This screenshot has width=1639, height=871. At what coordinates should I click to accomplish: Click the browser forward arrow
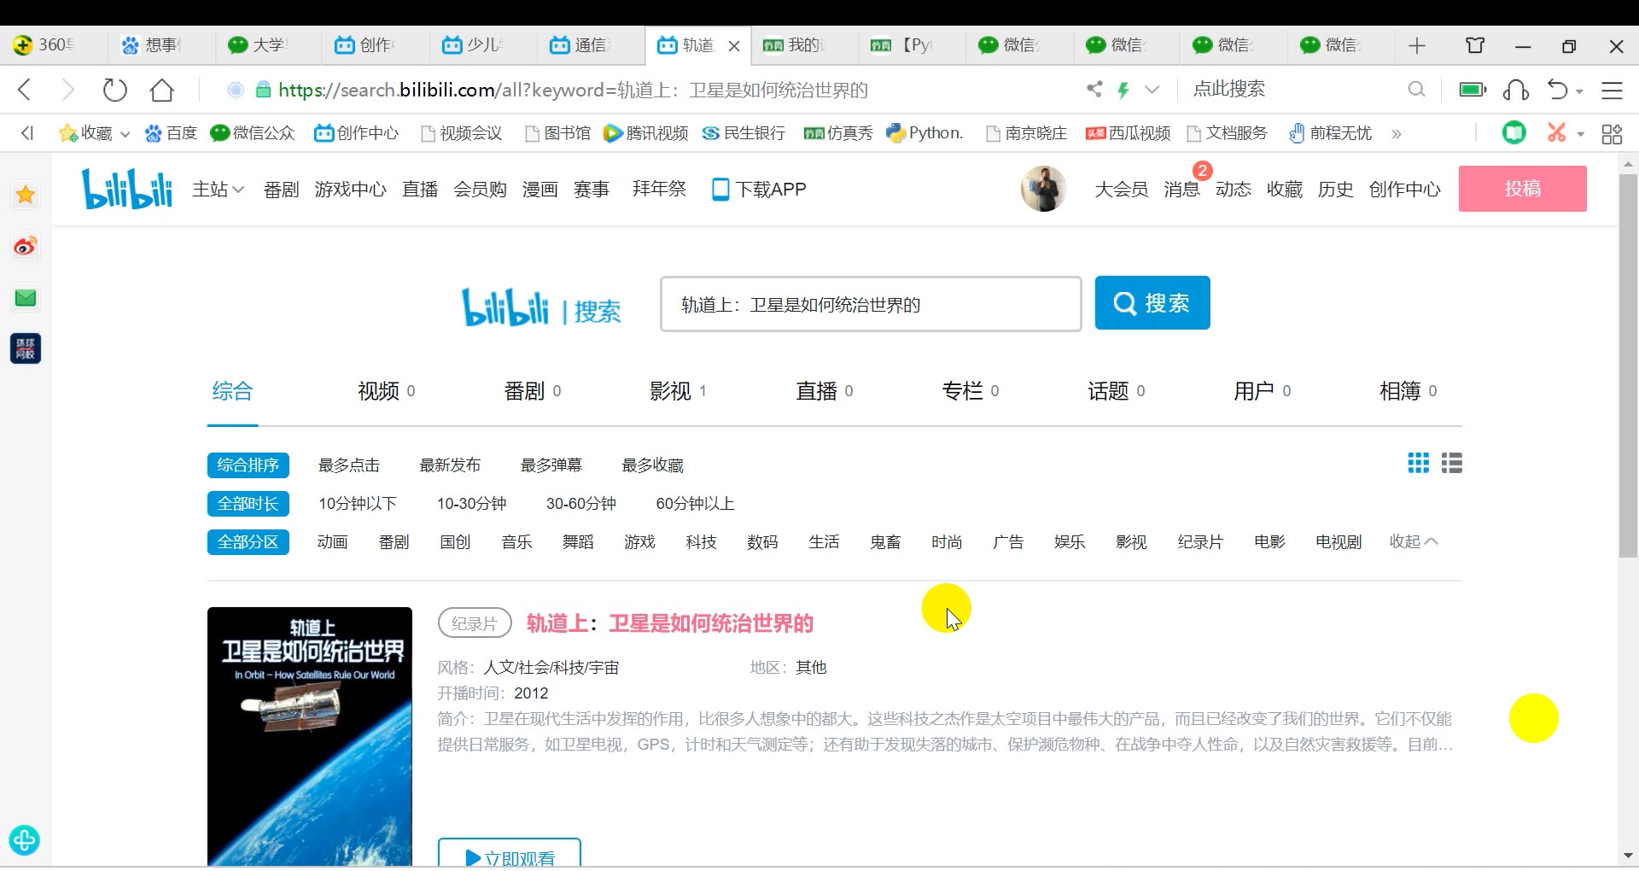pos(68,90)
